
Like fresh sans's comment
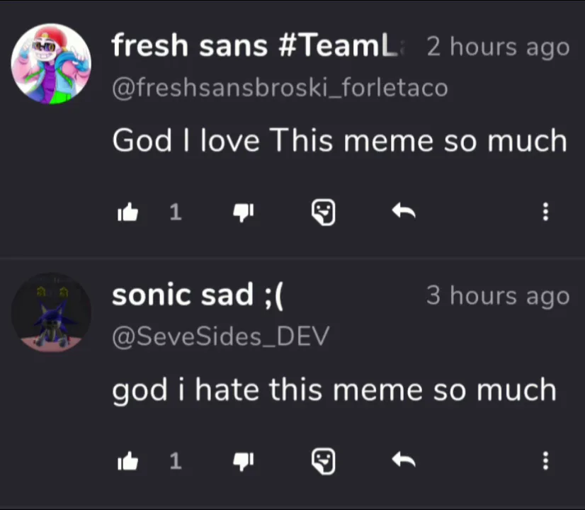[x=128, y=212]
